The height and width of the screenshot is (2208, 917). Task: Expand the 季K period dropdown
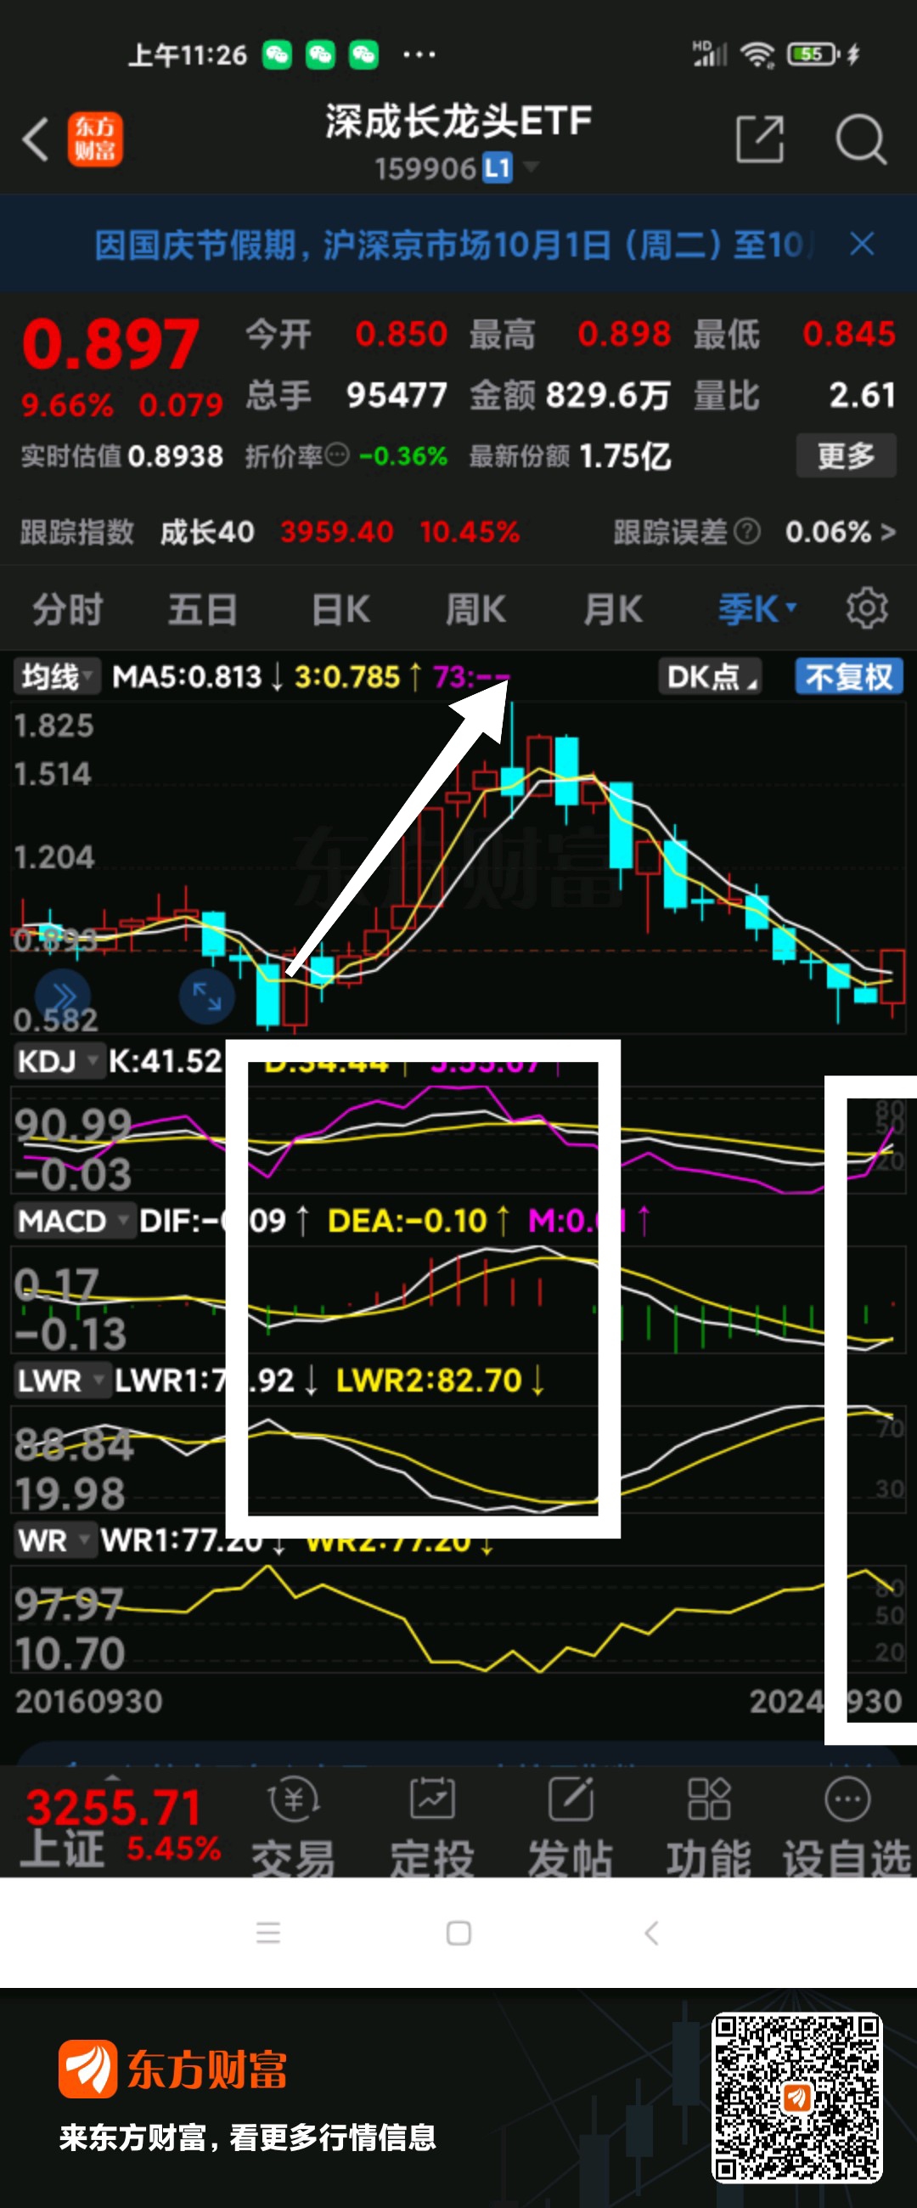click(x=757, y=609)
